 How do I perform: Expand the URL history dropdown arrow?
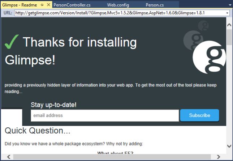pos(227,13)
